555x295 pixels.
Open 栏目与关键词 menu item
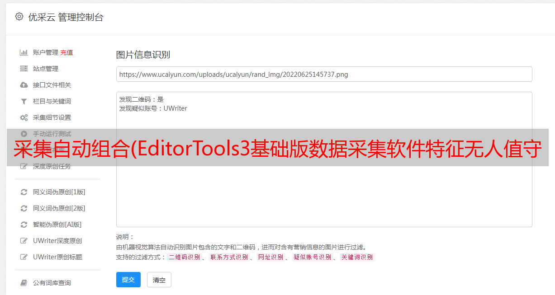(x=52, y=101)
